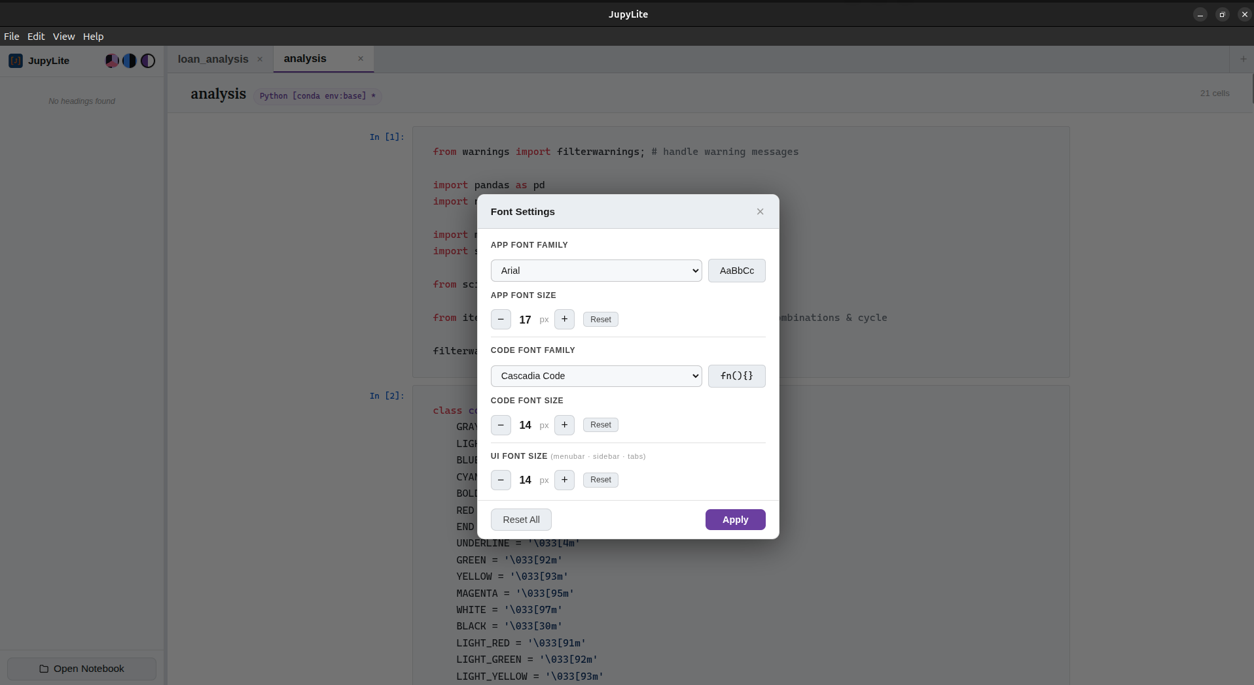Switch to the loan_analysis tab
Image resolution: width=1254 pixels, height=685 pixels.
click(211, 59)
